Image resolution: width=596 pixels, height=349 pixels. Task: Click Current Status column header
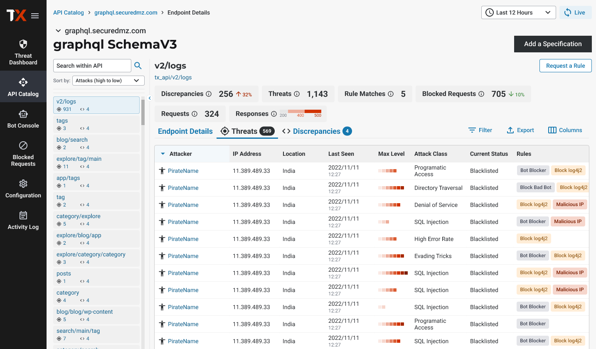(489, 154)
